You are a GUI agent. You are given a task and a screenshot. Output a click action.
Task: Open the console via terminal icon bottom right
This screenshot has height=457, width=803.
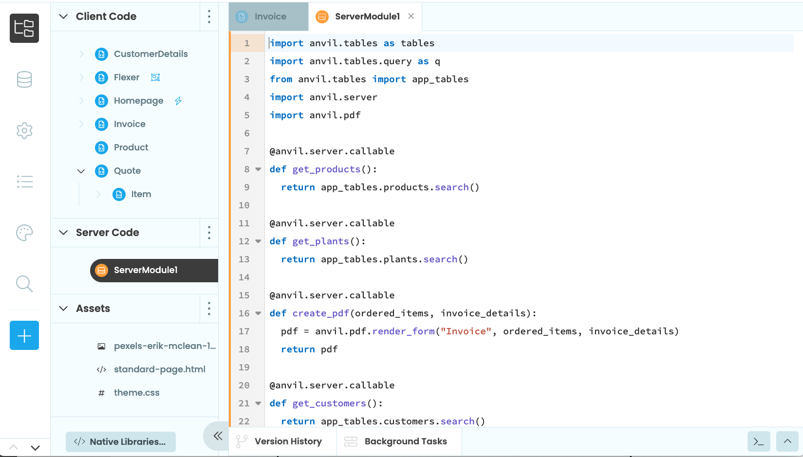click(x=759, y=441)
